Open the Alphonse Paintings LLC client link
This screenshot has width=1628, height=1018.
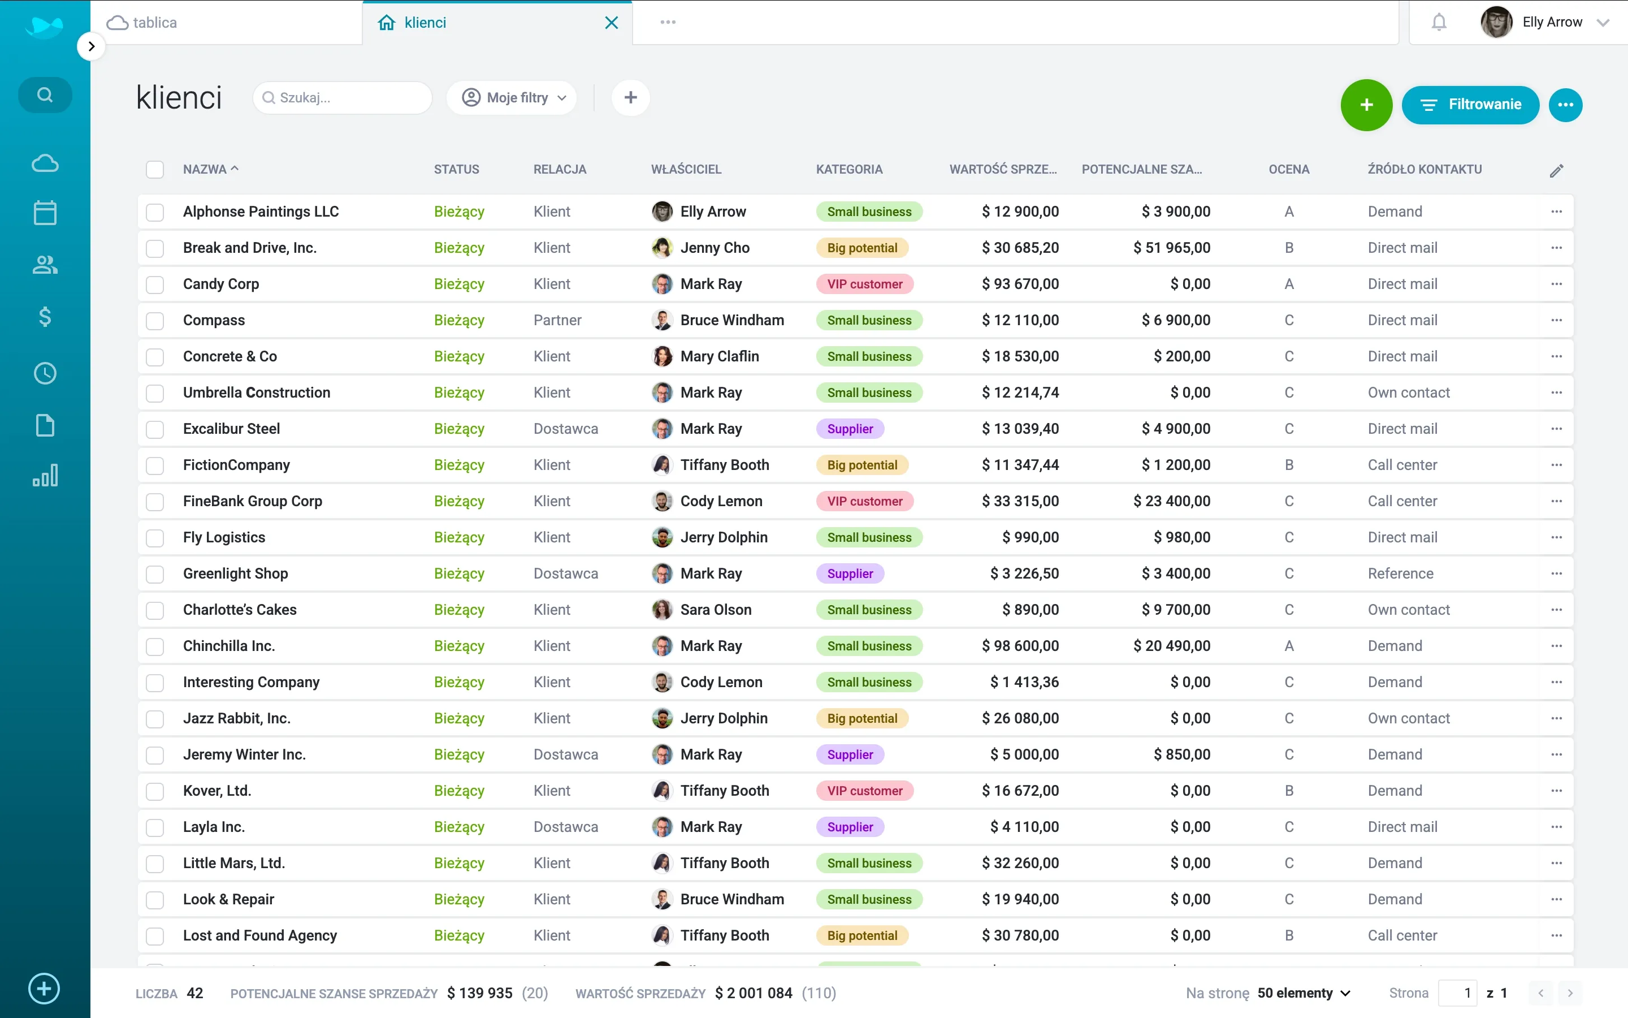click(261, 212)
